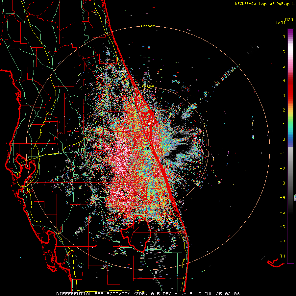
Task: Click the -1 value on the color scale
Action: coord(283,154)
